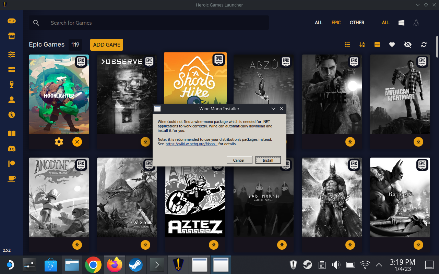Screen dimensions: 439x274
Task: Join the Heroic Discord server
Action: click(12, 149)
